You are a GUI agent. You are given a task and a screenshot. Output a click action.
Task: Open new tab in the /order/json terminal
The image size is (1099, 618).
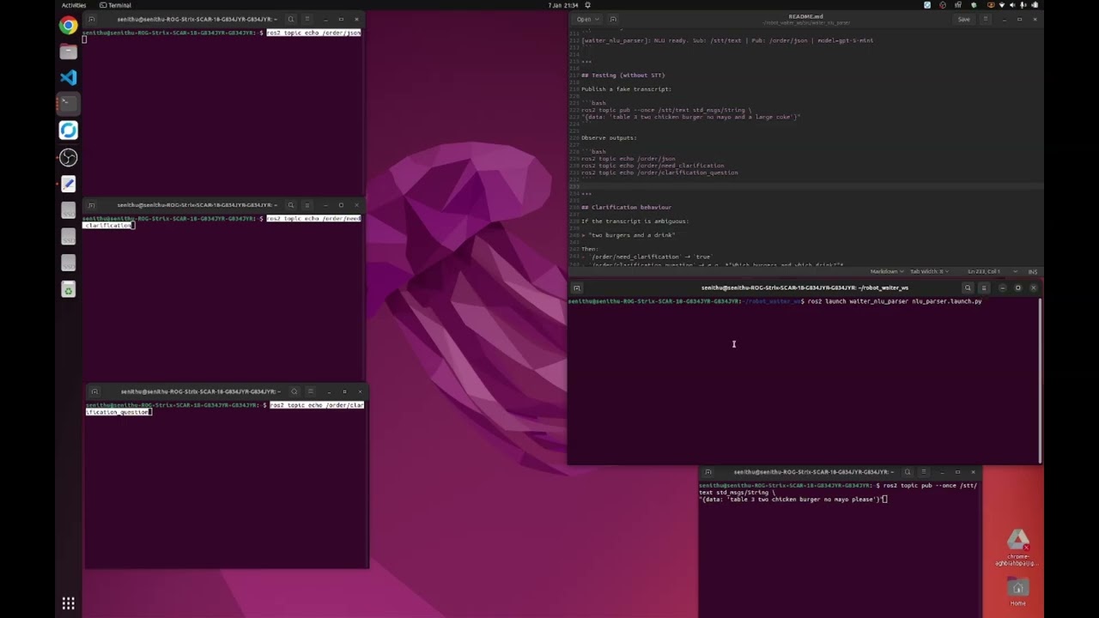[x=91, y=19]
